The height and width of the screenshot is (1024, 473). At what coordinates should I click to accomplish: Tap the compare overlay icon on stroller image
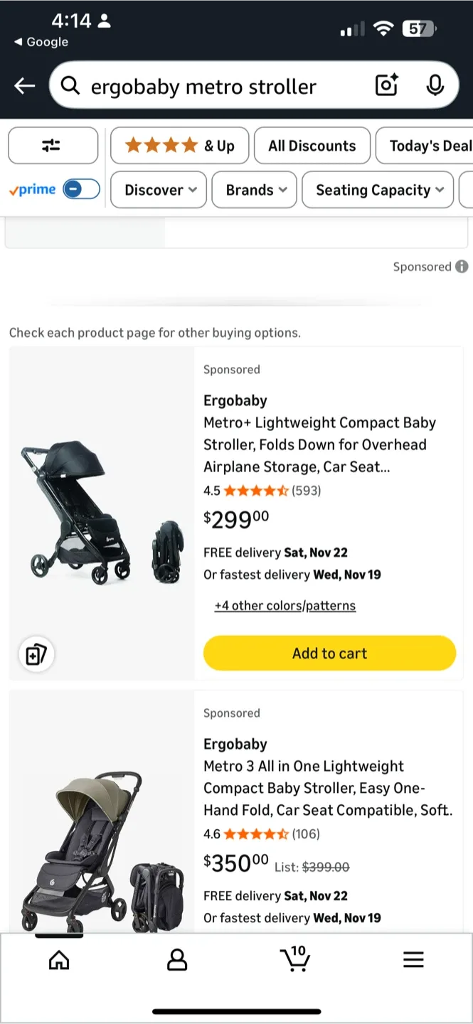click(36, 654)
